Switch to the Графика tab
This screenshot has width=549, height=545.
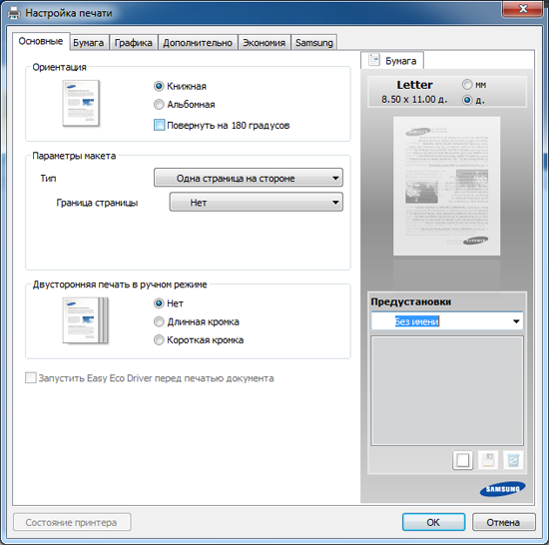[134, 43]
